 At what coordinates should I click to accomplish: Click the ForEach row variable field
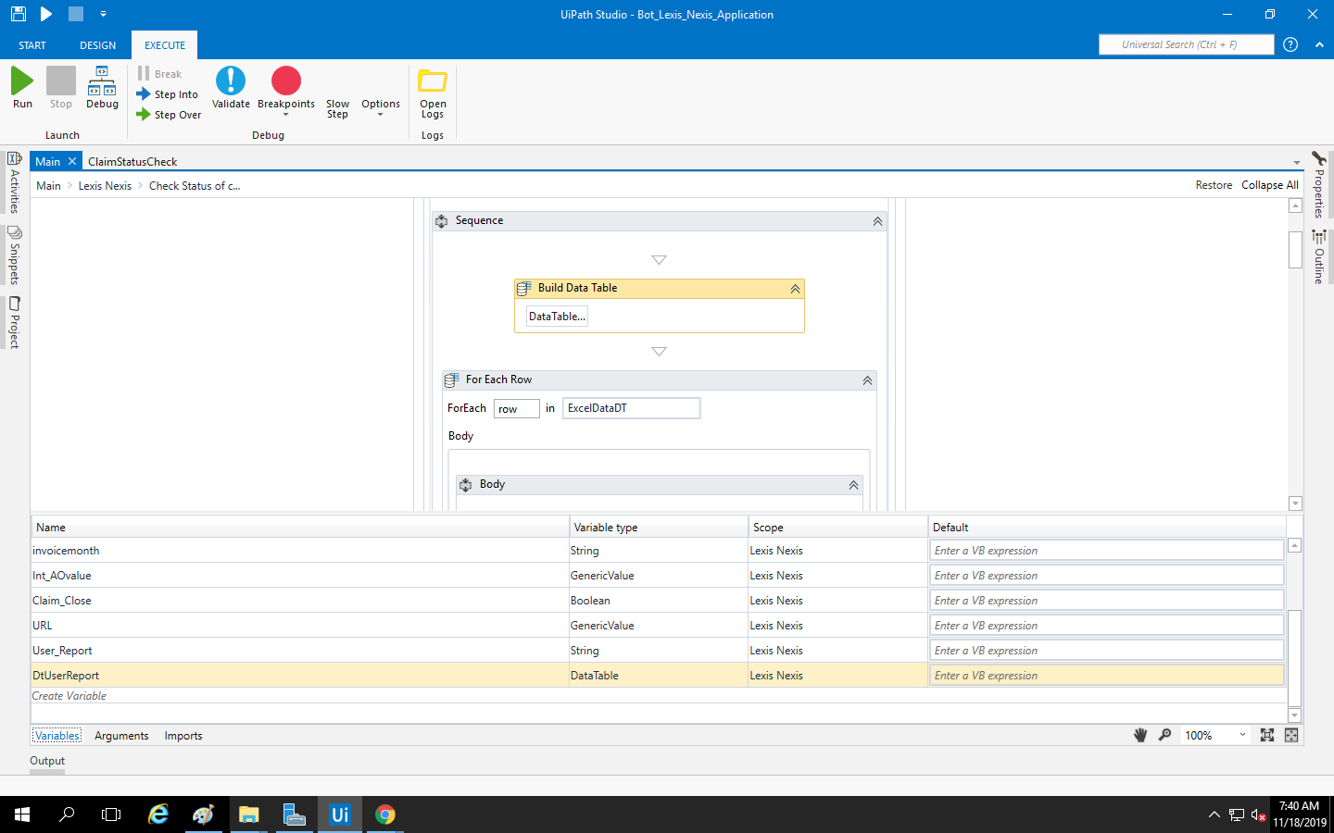517,408
